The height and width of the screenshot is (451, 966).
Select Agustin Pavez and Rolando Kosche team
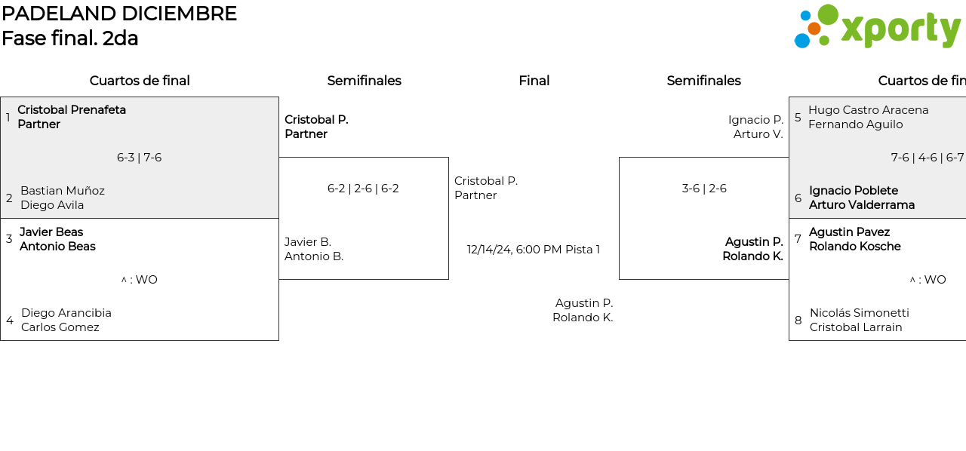point(854,239)
